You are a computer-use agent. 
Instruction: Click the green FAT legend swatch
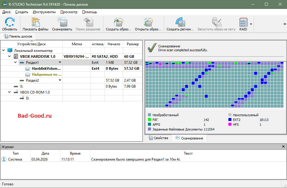(149, 120)
